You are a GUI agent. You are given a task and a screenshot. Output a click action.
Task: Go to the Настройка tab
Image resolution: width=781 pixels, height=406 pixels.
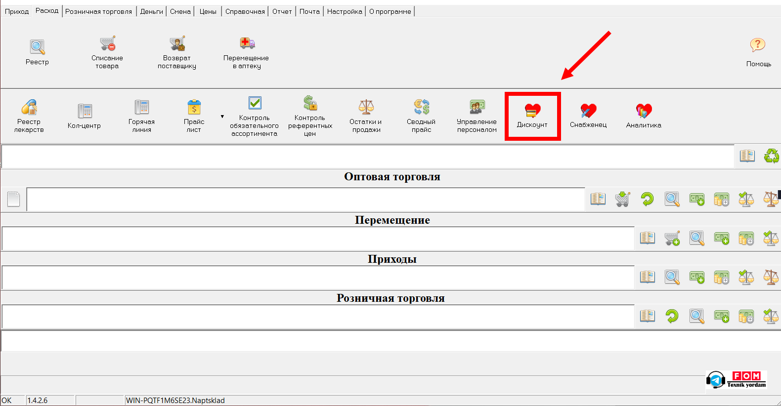[345, 11]
